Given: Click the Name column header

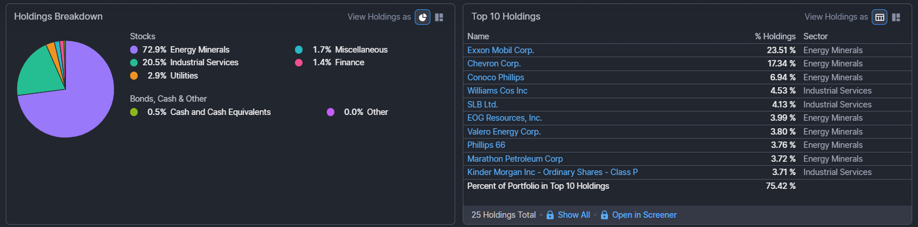Looking at the screenshot, I should [x=478, y=36].
